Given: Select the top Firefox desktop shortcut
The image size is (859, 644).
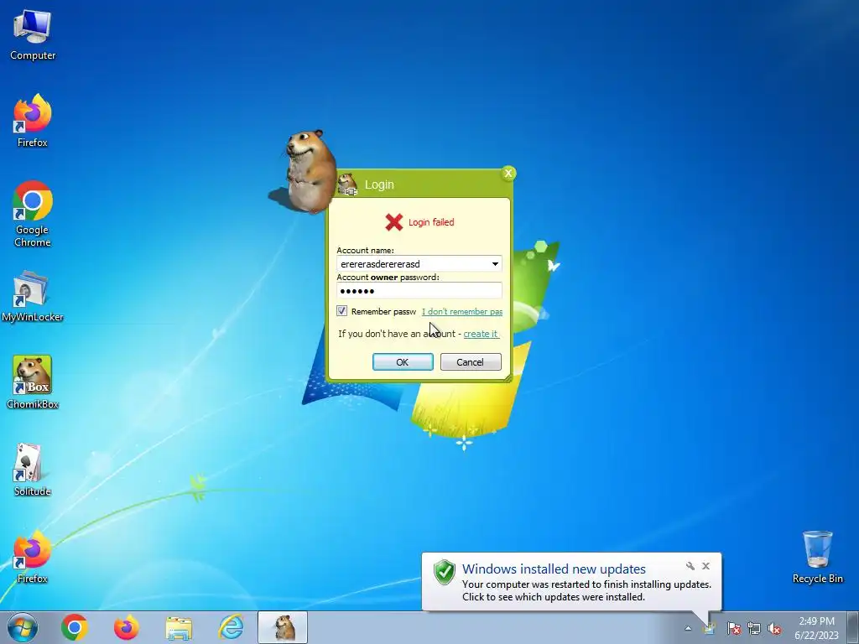Looking at the screenshot, I should coord(33,121).
